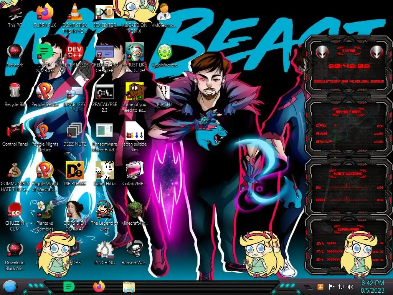Launch Super Hilda game shortcut

coord(104,174)
